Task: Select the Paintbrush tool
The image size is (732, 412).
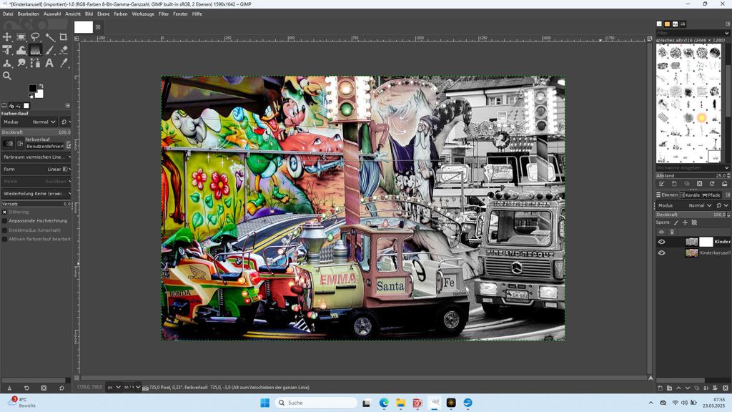Action: [x=49, y=50]
